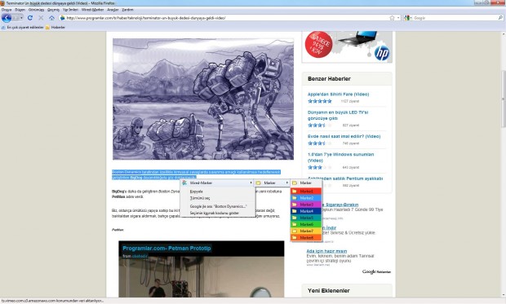This screenshot has width=506, height=304.
Task: Open "Evde nasıl saat imal edilir?" link
Action: click(x=344, y=136)
